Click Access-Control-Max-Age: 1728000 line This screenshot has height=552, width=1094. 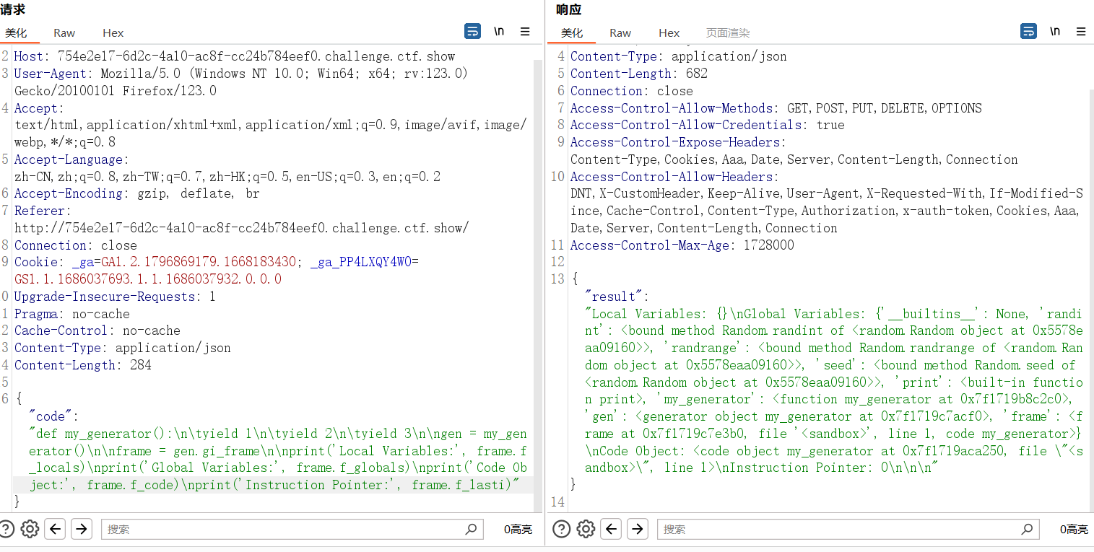tap(682, 245)
